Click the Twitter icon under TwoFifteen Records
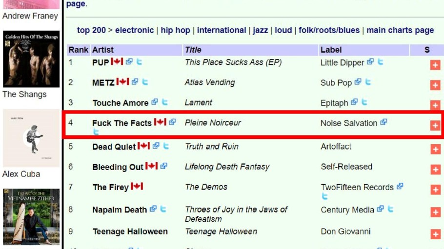The height and width of the screenshot is (249, 444). [324, 196]
